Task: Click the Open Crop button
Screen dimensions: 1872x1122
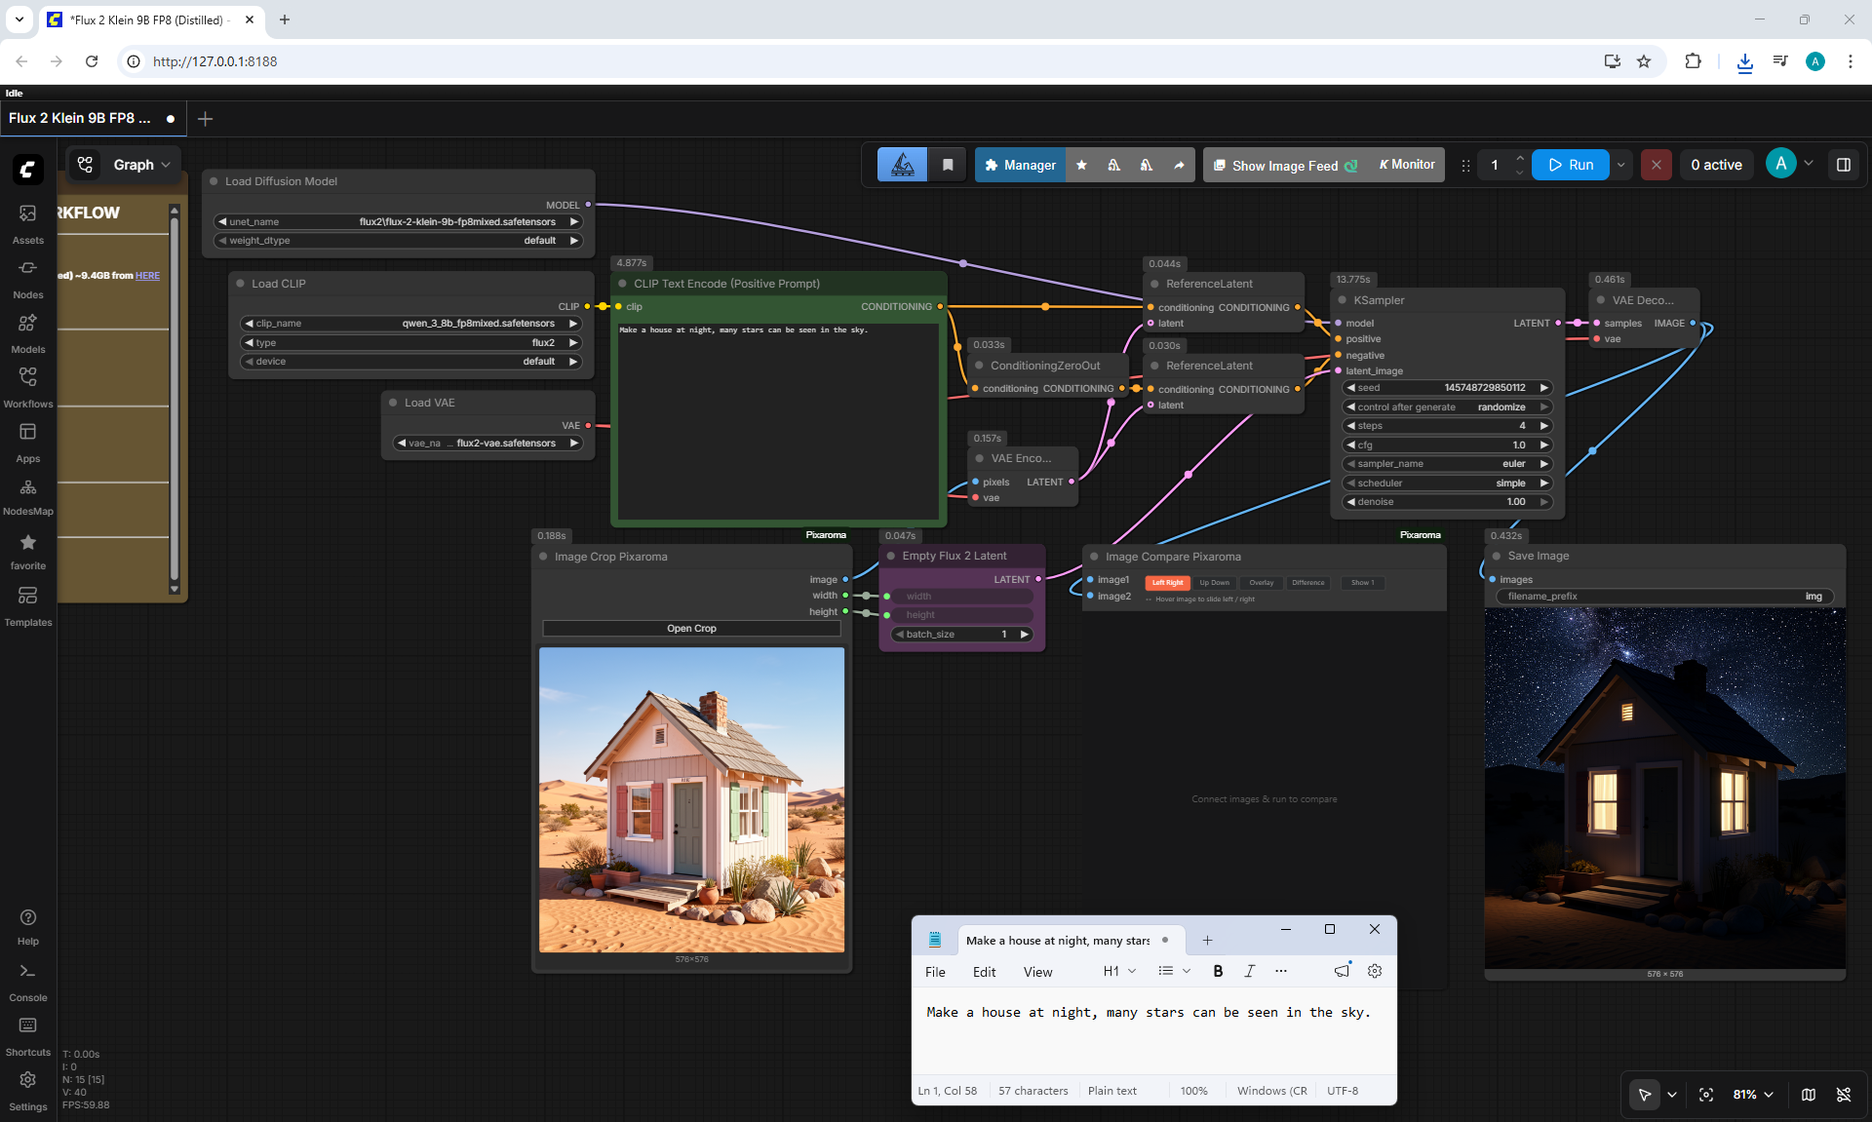Action: pyautogui.click(x=691, y=629)
